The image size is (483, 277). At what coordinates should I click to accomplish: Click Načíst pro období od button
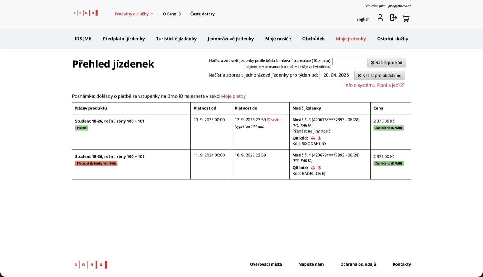[380, 75]
